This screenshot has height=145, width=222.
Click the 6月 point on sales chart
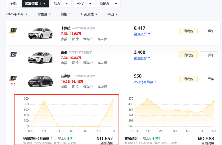113,100
